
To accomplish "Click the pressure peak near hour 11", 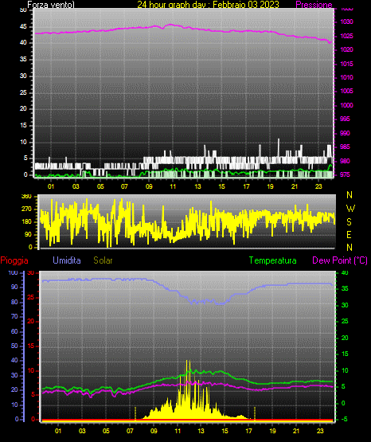I will point(170,25).
